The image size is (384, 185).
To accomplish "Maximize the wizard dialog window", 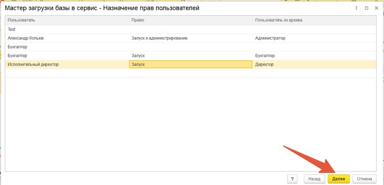I will pos(366,8).
